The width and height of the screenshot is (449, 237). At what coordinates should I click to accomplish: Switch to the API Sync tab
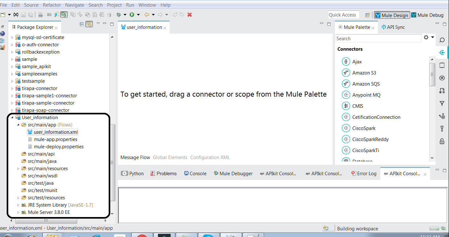point(393,27)
